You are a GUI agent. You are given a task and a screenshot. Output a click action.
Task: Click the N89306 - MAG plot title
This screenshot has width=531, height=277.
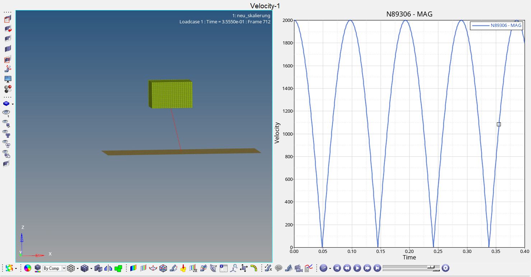tap(409, 14)
